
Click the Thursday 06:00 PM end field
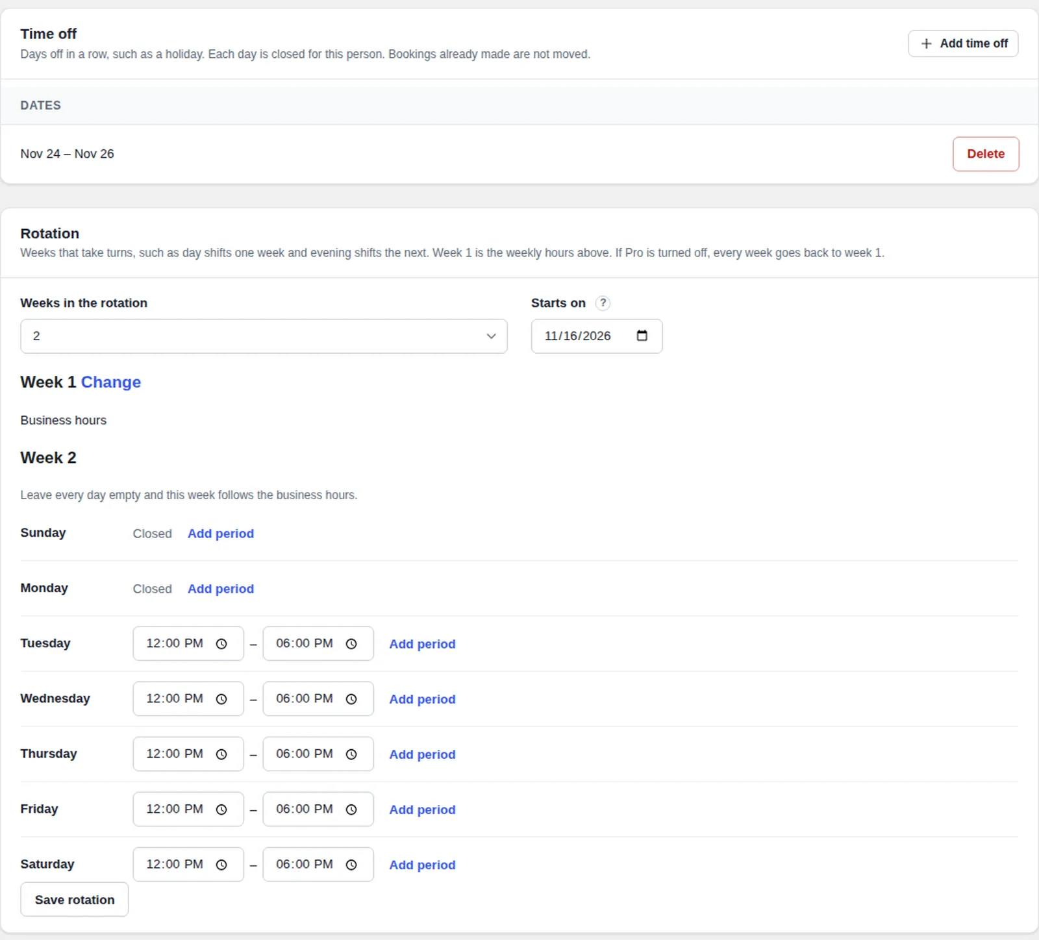(x=318, y=754)
